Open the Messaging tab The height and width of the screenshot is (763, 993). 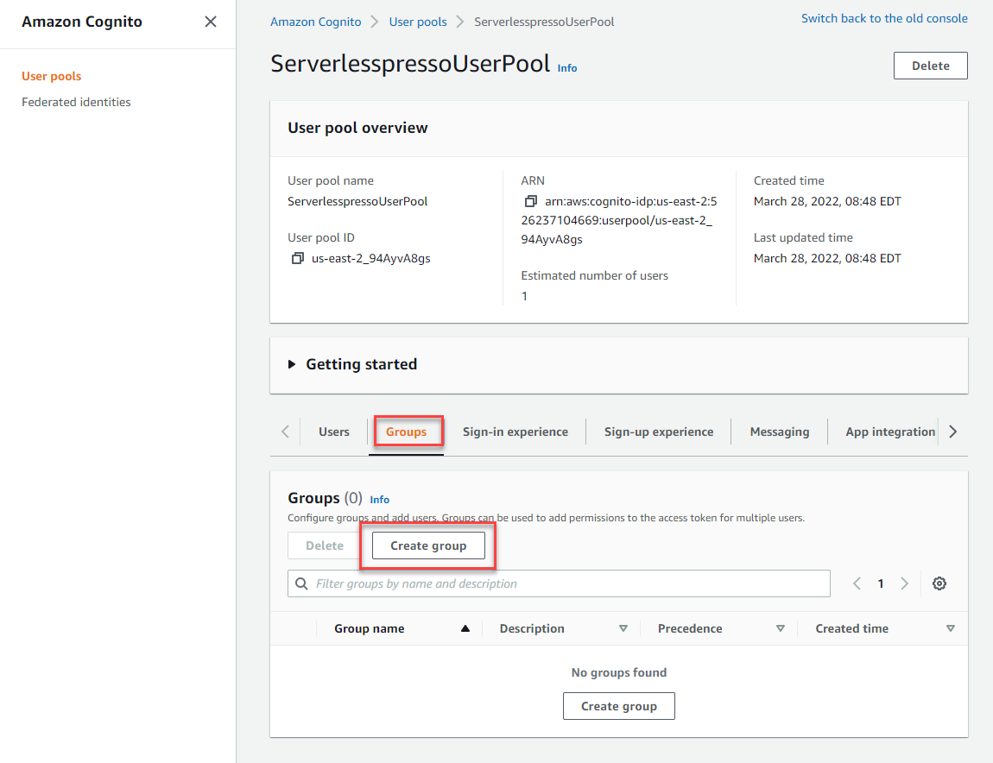[x=780, y=432]
